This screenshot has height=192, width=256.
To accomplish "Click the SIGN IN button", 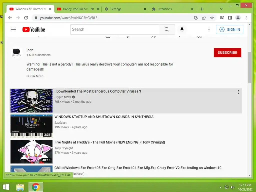I will (229, 29).
